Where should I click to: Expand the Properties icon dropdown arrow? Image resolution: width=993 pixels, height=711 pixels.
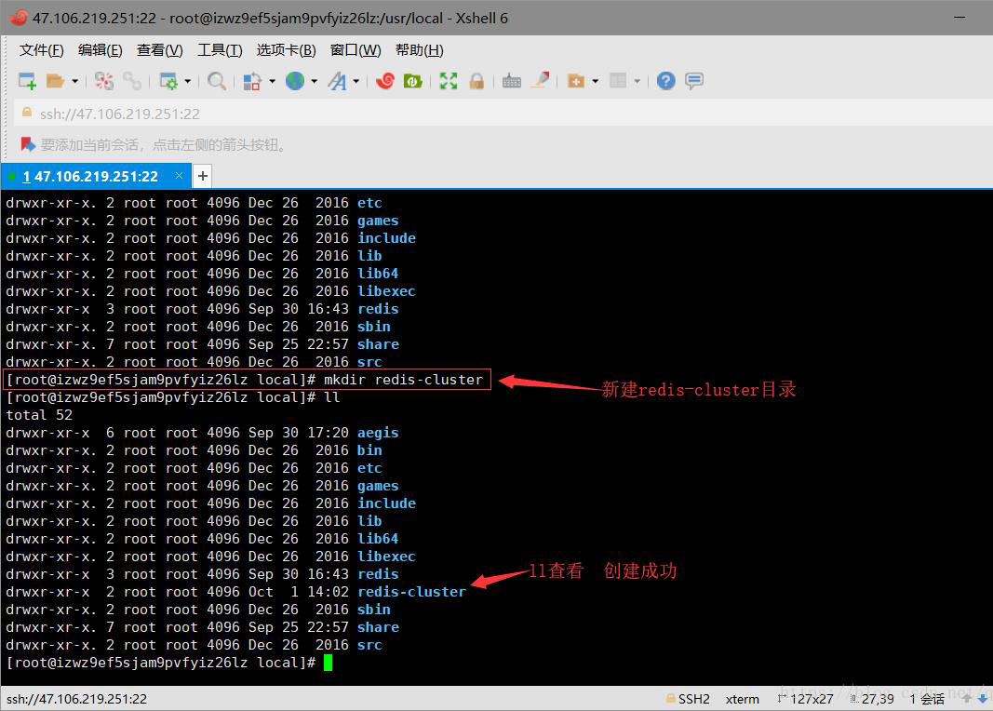(x=187, y=81)
